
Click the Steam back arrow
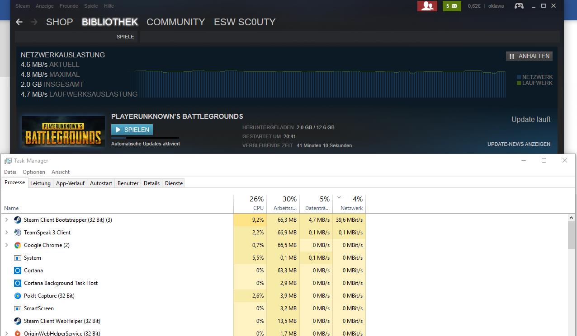[19, 22]
